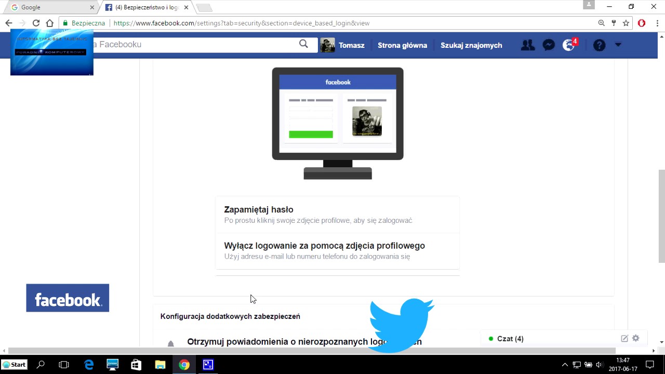Launch Microsoft Edge from the taskbar
Screen dimensions: 665x374
pyautogui.click(x=89, y=365)
